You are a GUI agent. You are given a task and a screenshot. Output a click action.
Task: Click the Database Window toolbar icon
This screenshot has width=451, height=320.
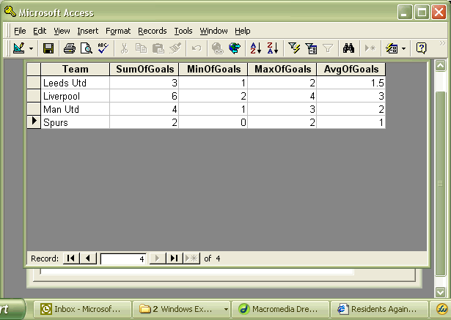click(392, 48)
